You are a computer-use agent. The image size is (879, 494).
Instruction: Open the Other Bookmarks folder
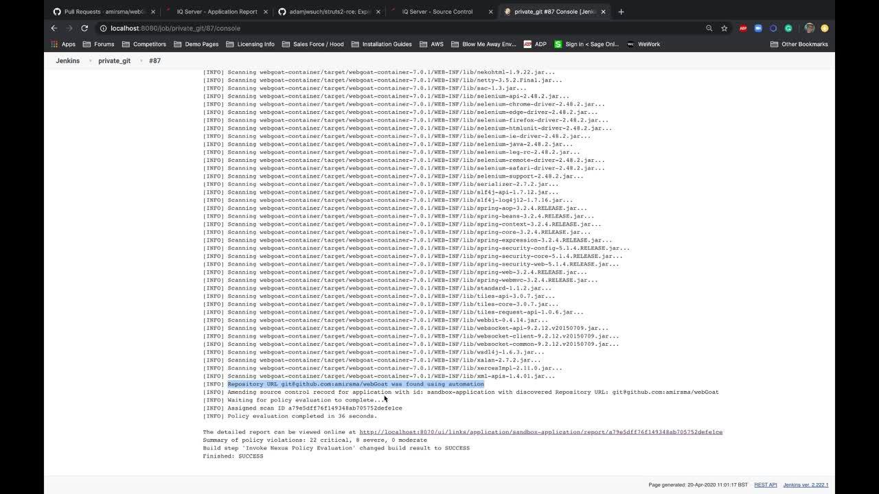click(799, 44)
